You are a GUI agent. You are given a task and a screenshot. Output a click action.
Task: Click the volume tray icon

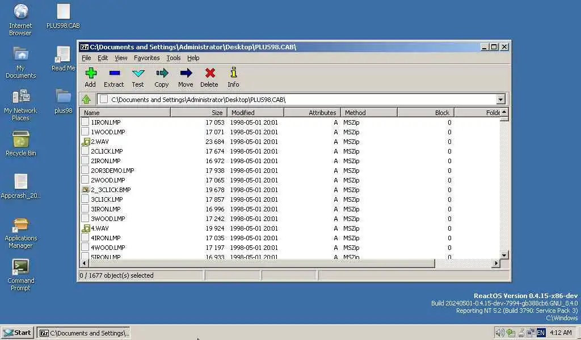click(500, 333)
